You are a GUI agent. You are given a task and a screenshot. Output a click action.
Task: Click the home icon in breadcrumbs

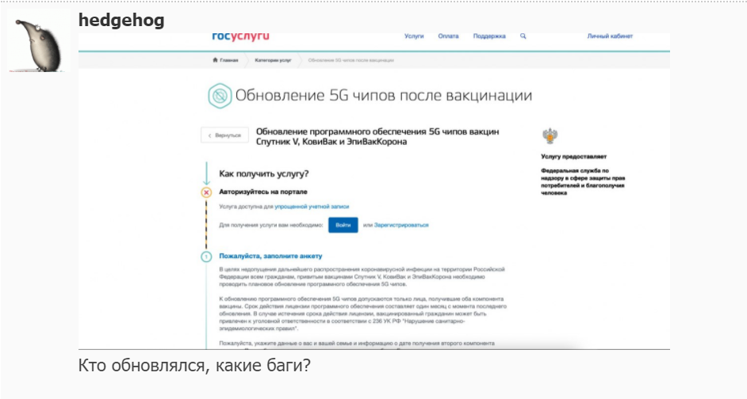tap(215, 60)
